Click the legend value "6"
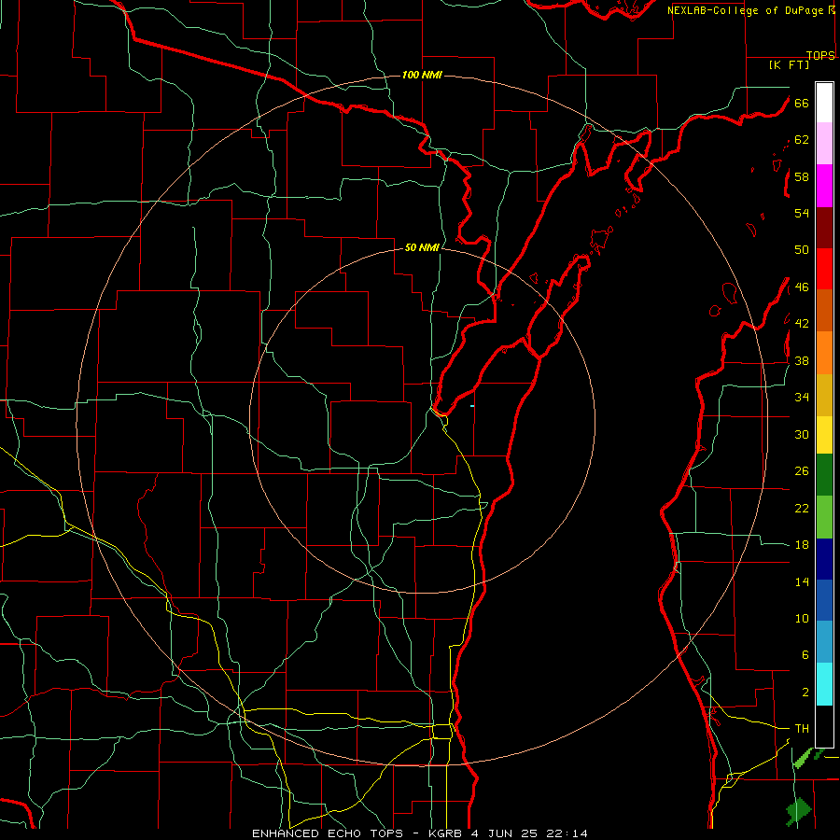This screenshot has height=840, width=840. 805,655
